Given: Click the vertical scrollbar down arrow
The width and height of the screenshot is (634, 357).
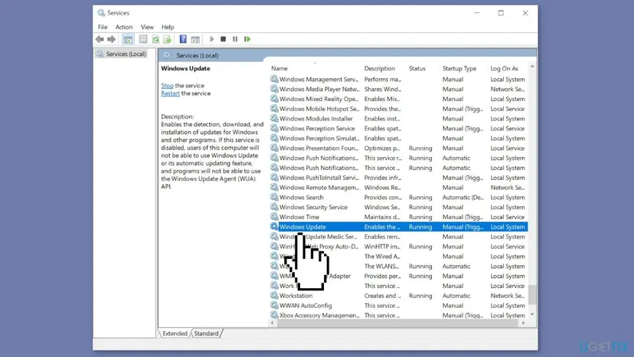Looking at the screenshot, I should click(x=532, y=315).
